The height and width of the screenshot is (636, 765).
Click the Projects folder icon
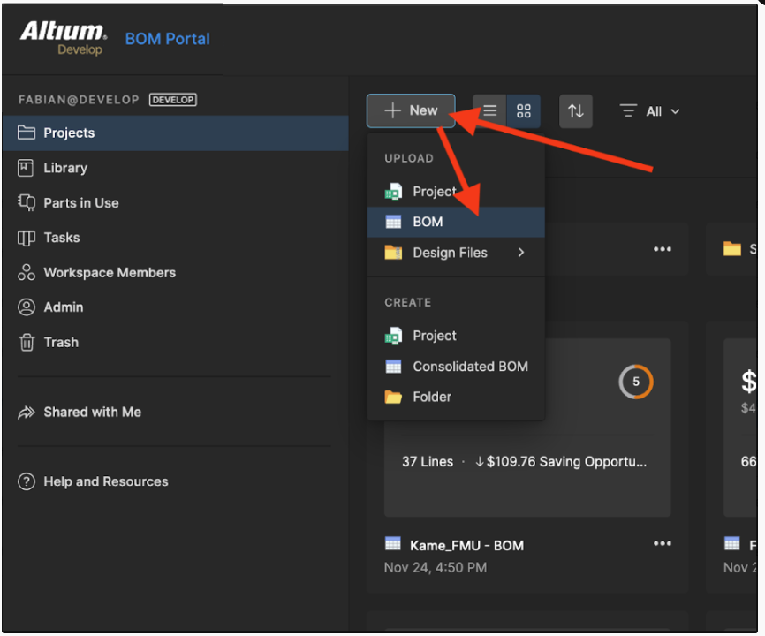point(27,132)
